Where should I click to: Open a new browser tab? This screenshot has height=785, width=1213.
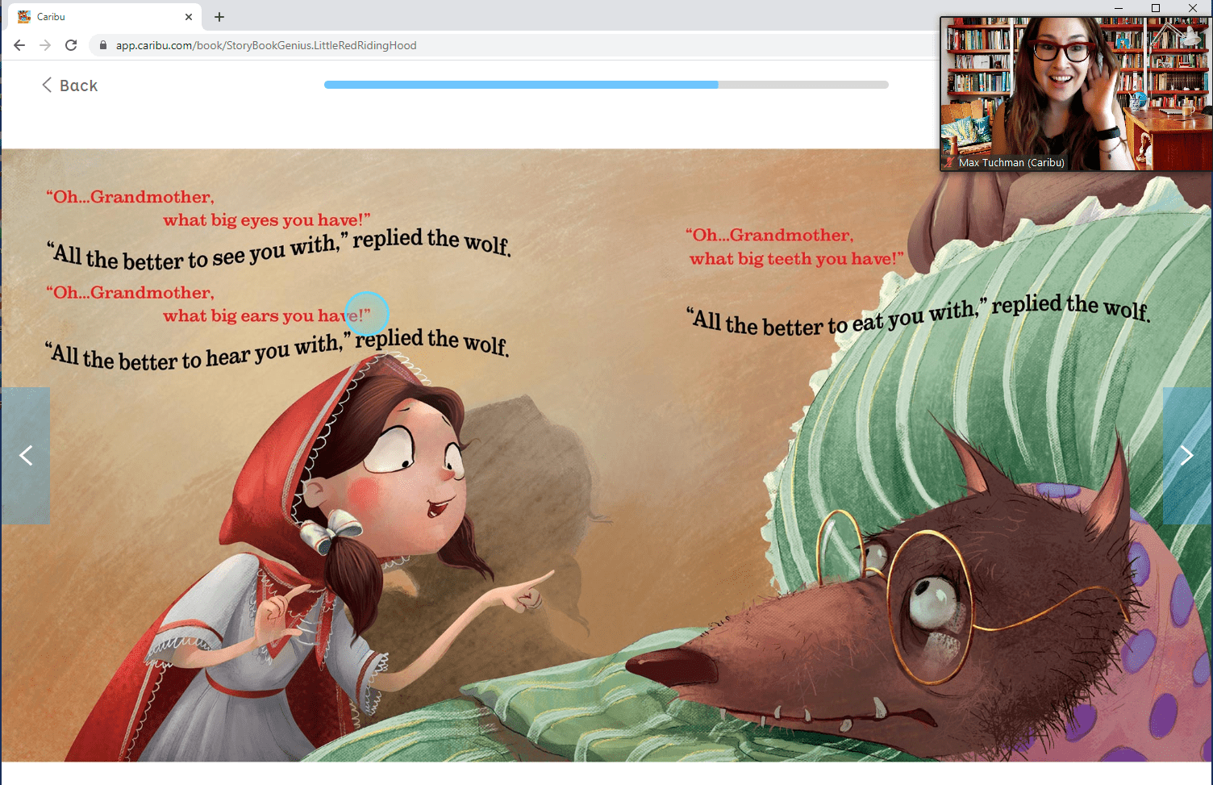[x=219, y=16]
